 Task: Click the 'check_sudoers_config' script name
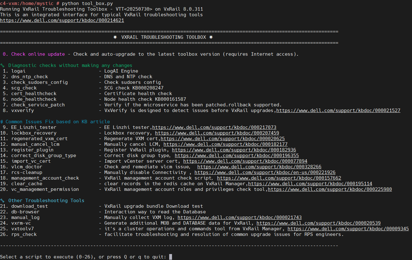(x=39, y=82)
